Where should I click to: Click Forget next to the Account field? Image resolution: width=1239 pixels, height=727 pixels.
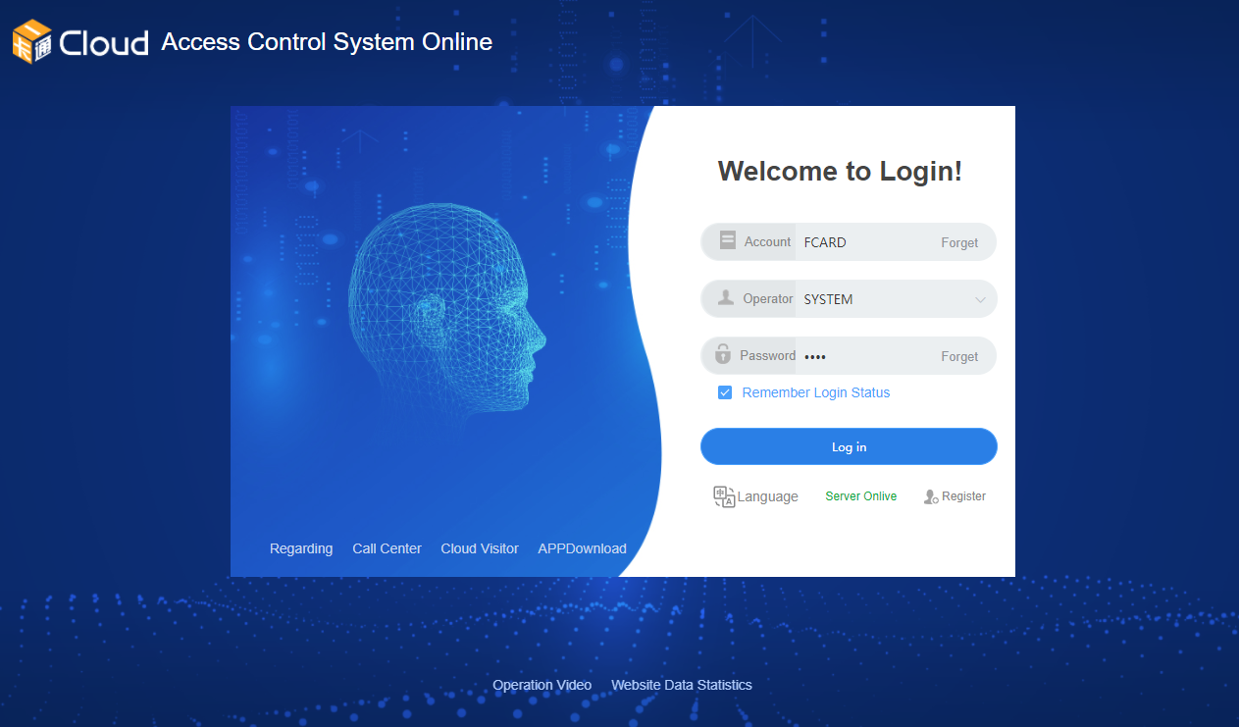959,242
